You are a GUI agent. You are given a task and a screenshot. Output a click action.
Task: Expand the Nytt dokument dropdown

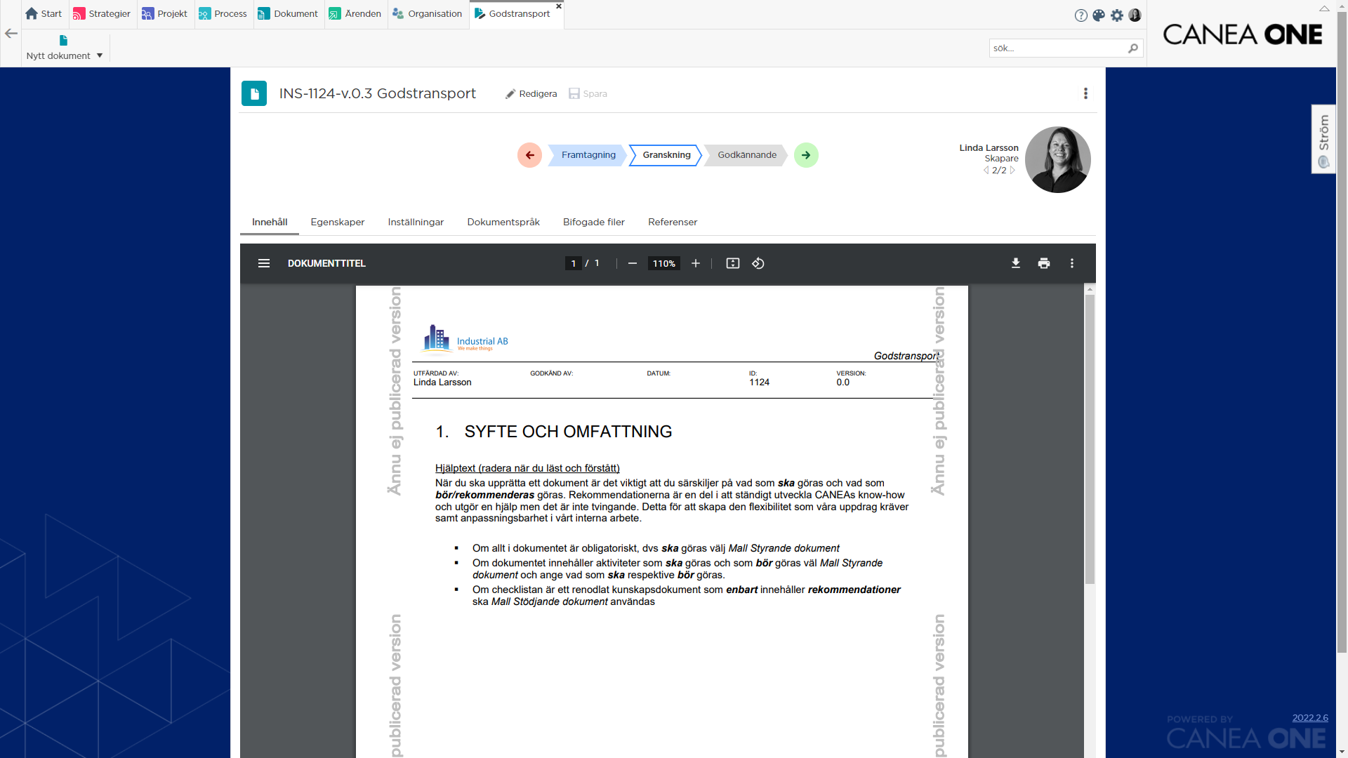[x=100, y=56]
